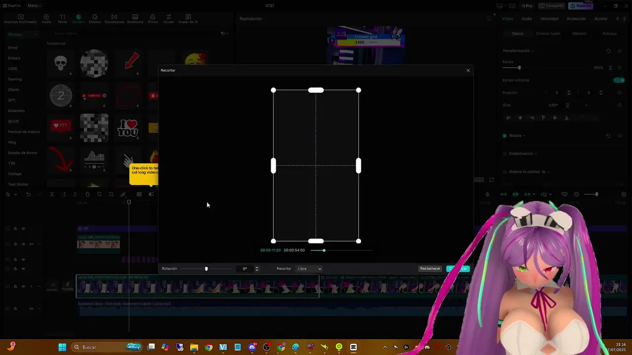Click the align top icon in Transformación
The width and height of the screenshot is (632, 355).
543,118
